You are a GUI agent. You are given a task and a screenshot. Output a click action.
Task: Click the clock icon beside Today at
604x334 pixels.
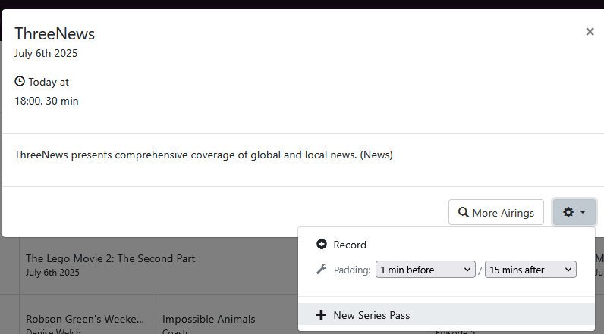point(20,82)
